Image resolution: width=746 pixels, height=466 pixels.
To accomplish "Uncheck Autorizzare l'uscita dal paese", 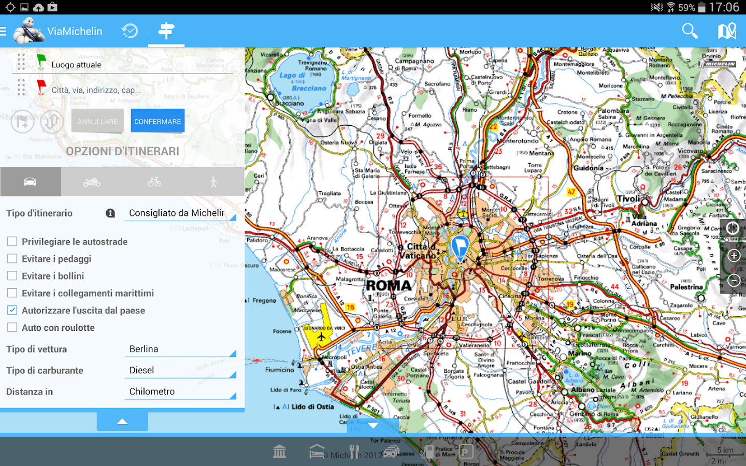I will pos(12,310).
